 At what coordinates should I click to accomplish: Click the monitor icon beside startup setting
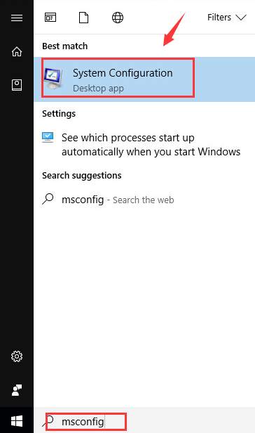(48, 137)
